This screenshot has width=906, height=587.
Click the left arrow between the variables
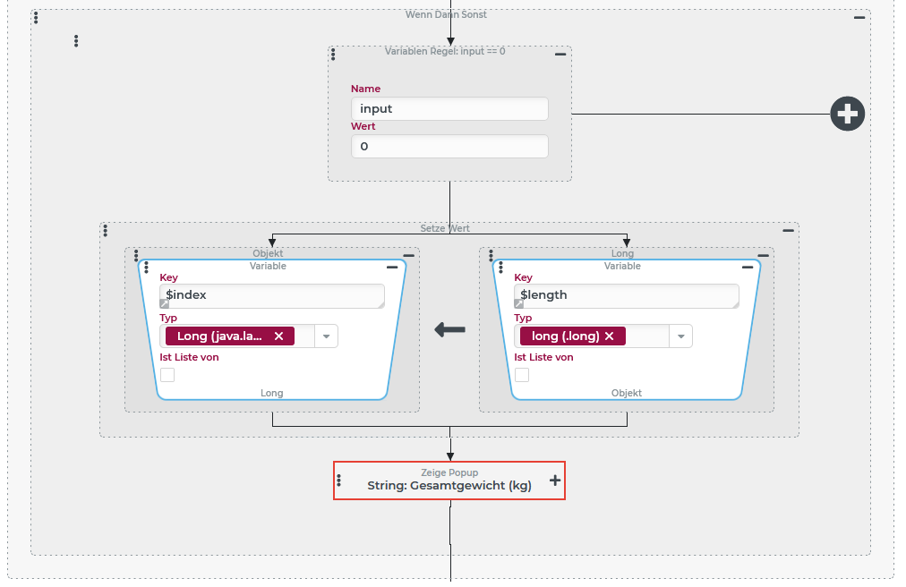point(449,330)
